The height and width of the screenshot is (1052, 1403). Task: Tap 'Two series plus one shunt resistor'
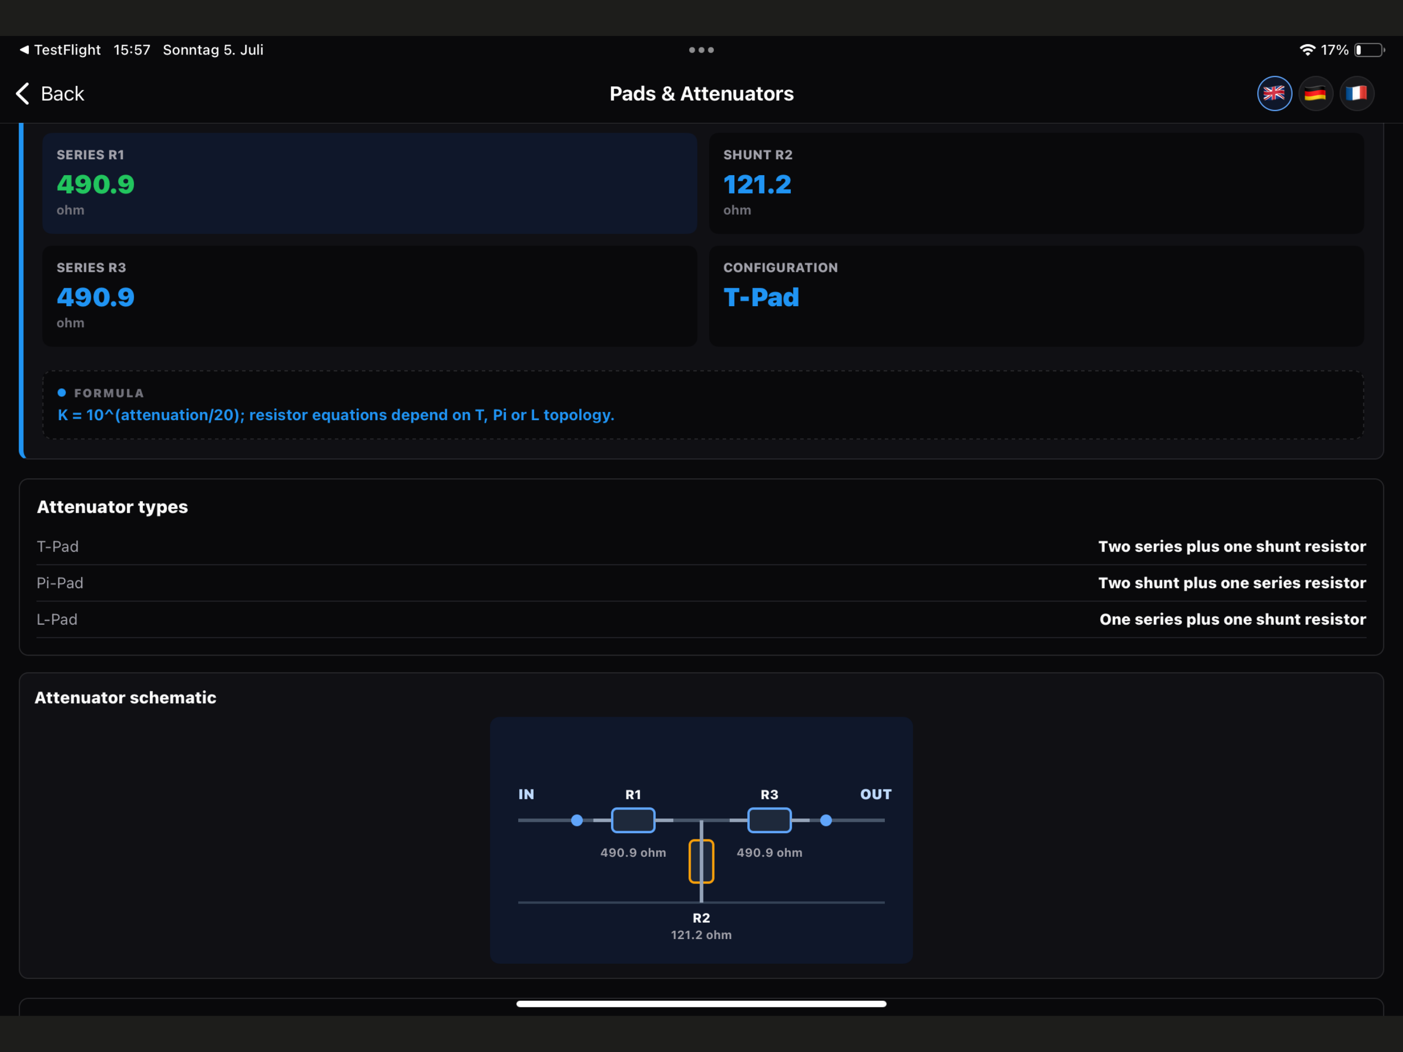[1232, 547]
